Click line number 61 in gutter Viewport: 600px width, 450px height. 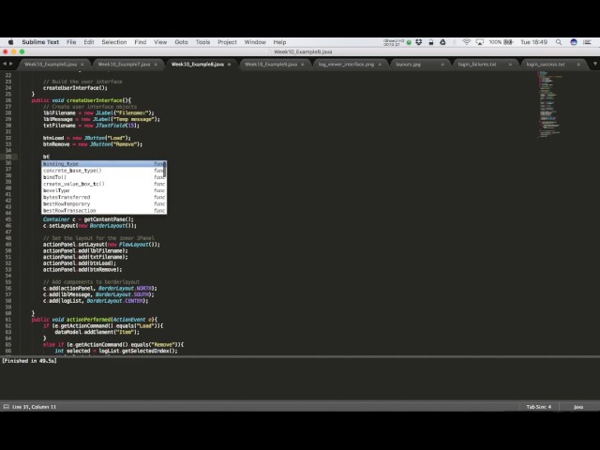[8, 320]
